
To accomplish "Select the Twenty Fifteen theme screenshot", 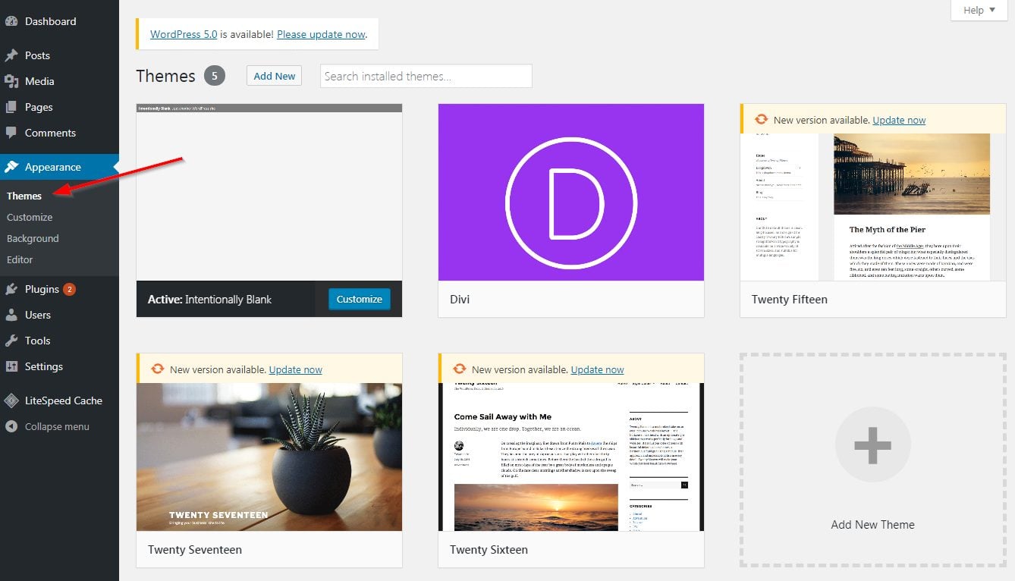I will click(873, 207).
